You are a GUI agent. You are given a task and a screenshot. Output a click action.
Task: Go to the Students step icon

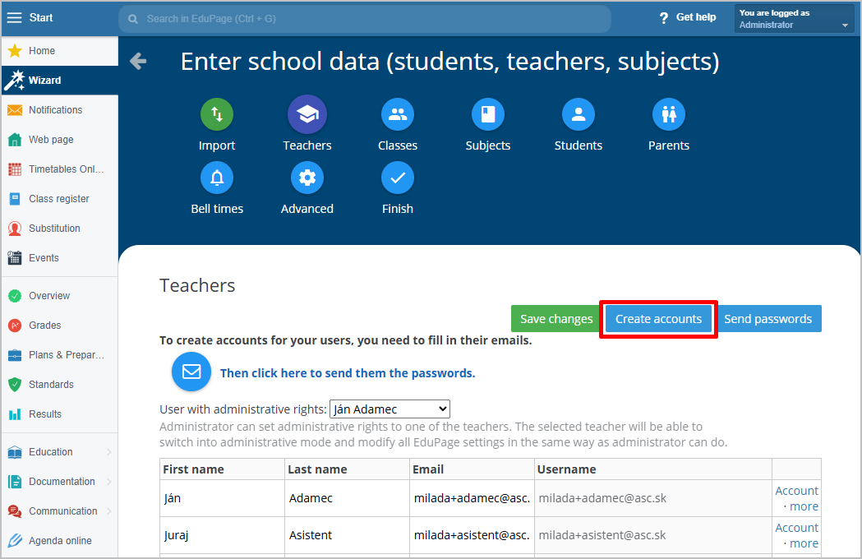[x=579, y=115]
